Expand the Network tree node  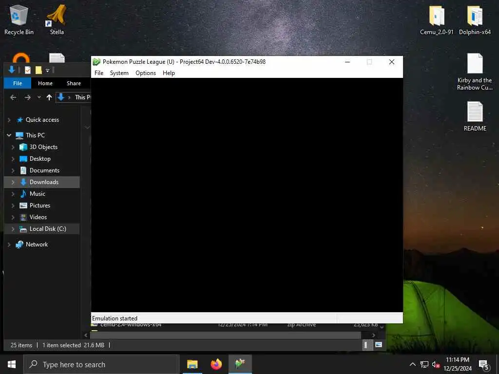[9, 244]
